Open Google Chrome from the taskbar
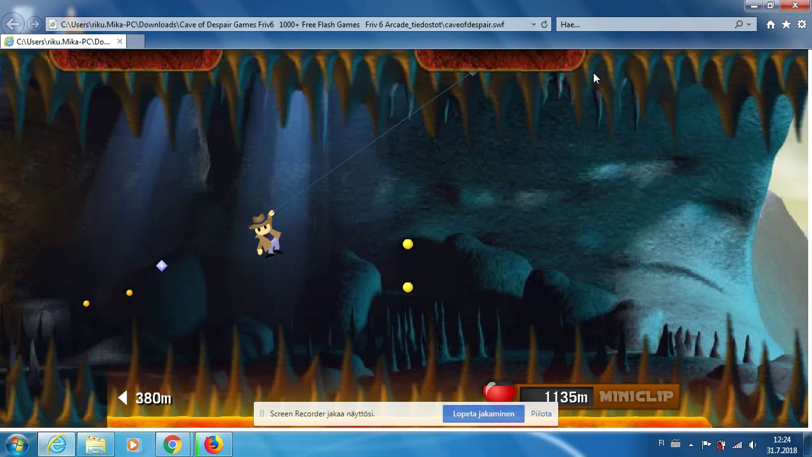This screenshot has width=812, height=457. [172, 445]
